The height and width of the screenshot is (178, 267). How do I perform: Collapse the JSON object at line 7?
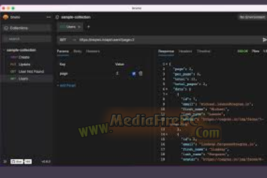click(167, 94)
